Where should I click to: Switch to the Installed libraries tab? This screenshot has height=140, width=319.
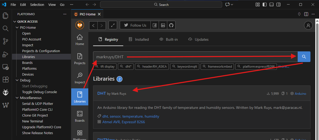coord(139,39)
